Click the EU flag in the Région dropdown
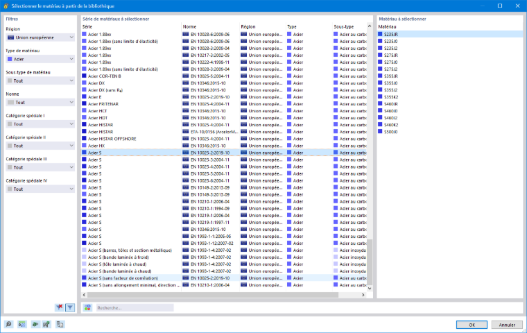Screen dimensions: 527x333 pyautogui.click(x=11, y=37)
